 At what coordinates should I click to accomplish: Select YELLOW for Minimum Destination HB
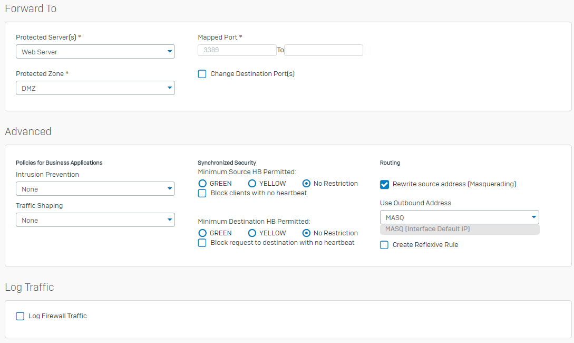pyautogui.click(x=252, y=233)
